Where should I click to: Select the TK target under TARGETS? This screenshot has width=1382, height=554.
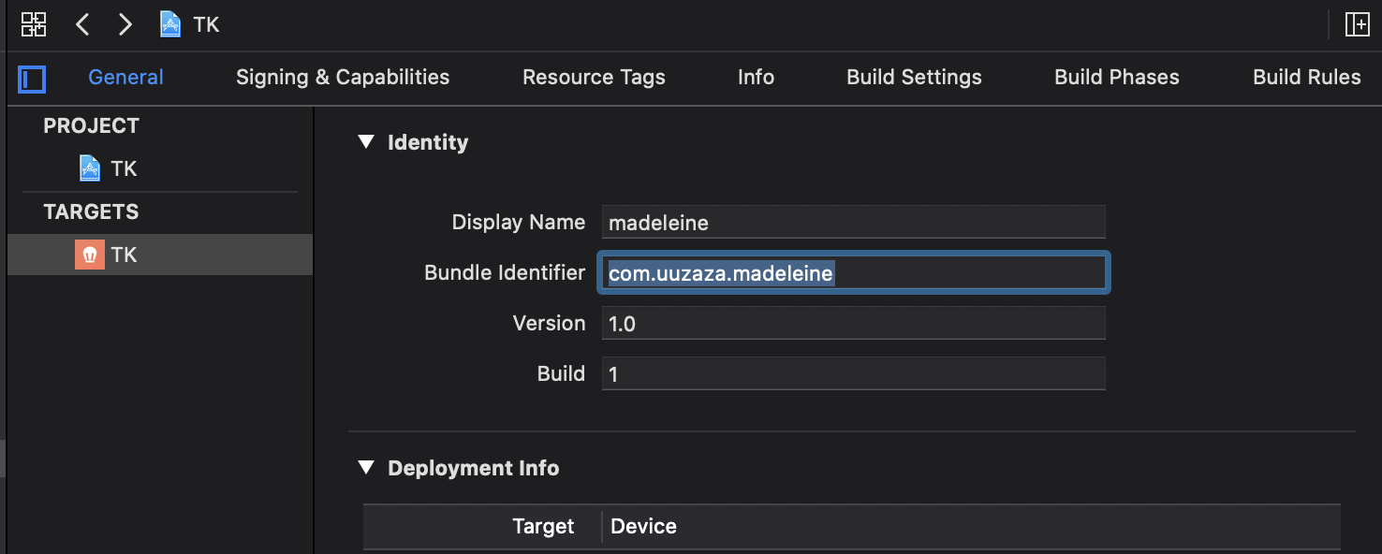coord(160,255)
